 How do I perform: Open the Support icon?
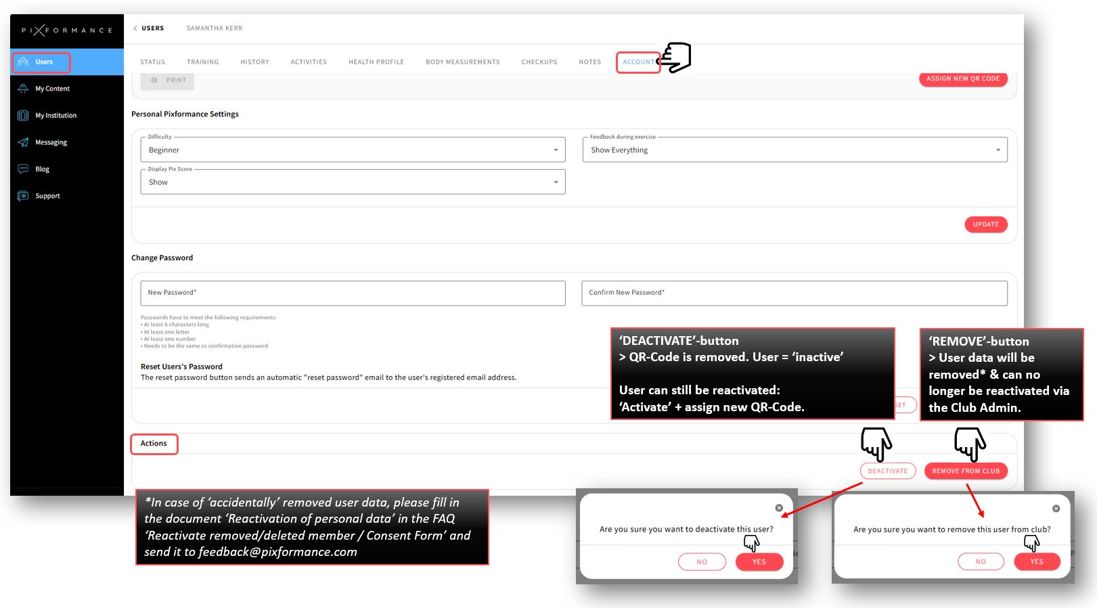point(23,196)
